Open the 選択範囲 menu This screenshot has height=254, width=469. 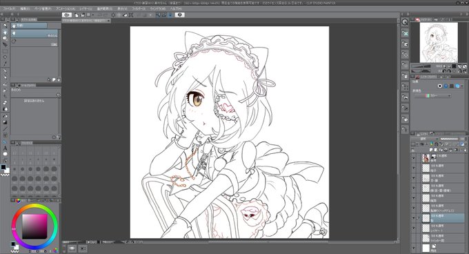(x=104, y=9)
